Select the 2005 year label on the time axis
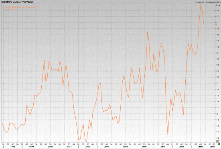 tap(144, 147)
